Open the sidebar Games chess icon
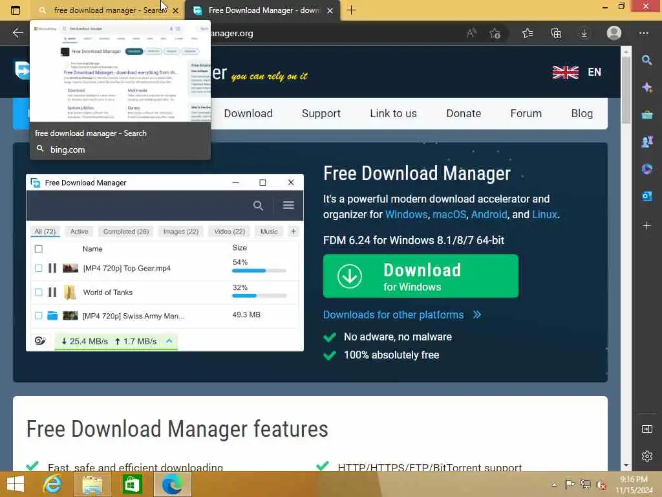This screenshot has height=497, width=662. pos(646,142)
